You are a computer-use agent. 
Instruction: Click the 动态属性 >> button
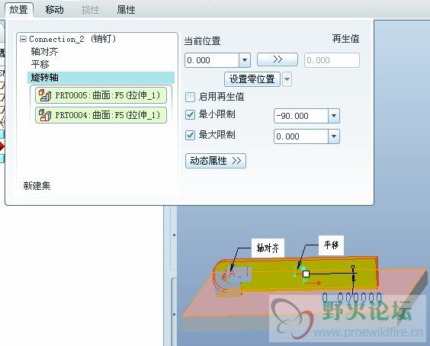(216, 161)
